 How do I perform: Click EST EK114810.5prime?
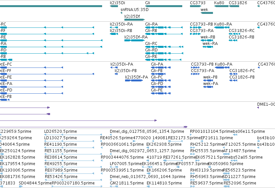click(x=164, y=183)
